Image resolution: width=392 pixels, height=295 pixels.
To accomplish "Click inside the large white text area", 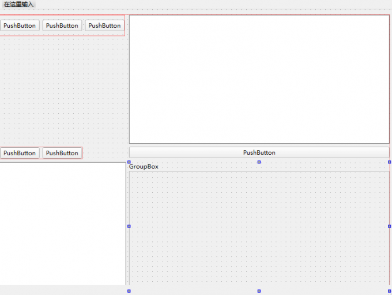I will click(259, 79).
